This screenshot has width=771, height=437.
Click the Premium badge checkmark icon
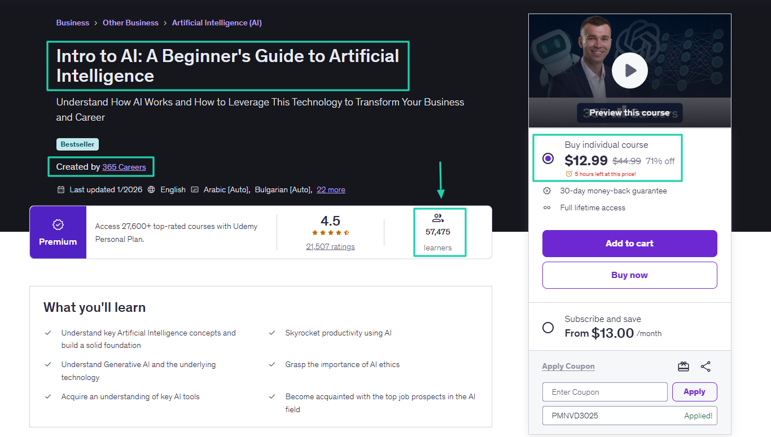58,224
